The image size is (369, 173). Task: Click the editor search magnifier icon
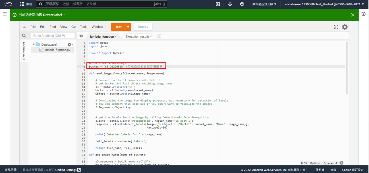[x=24, y=35]
